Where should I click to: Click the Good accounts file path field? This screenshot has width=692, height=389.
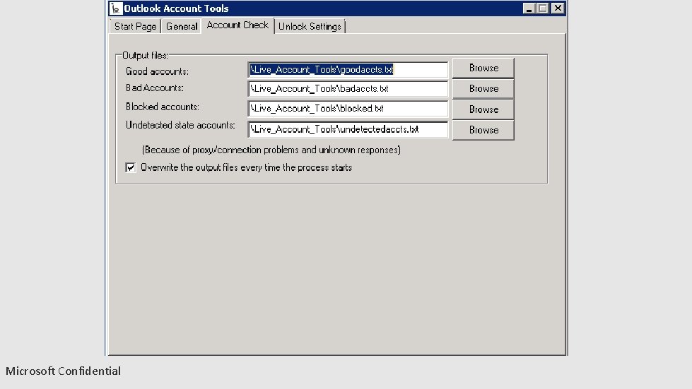[x=348, y=70]
